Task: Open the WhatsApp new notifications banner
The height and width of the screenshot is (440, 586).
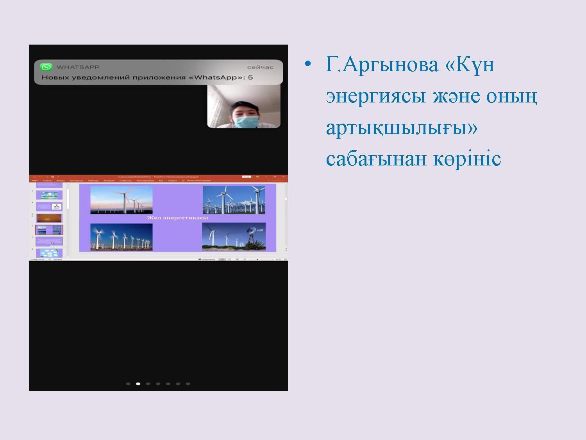Action: (x=158, y=72)
